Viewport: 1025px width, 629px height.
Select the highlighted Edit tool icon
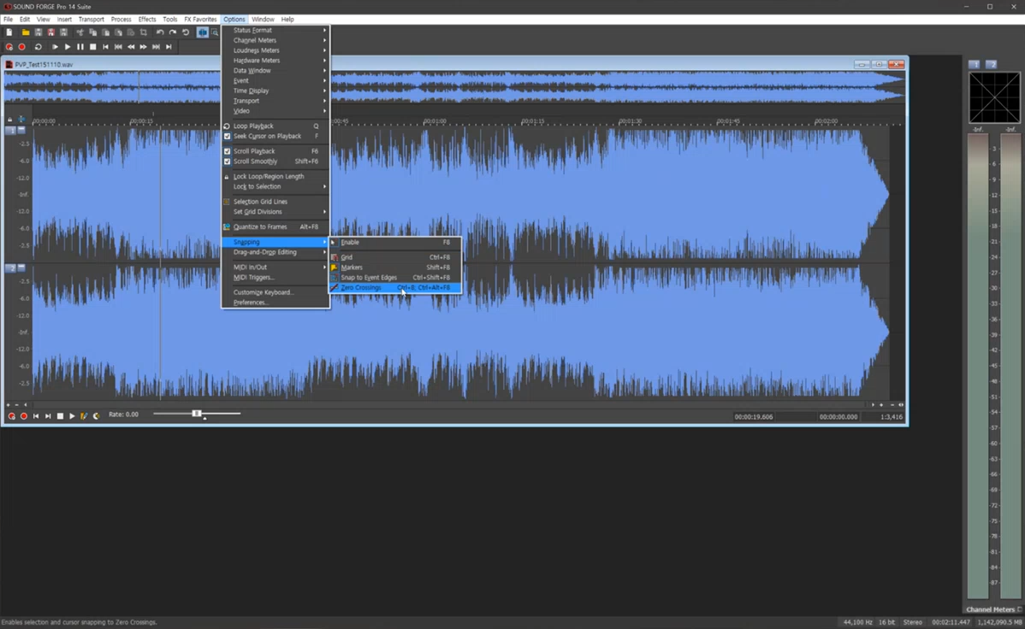pyautogui.click(x=203, y=32)
